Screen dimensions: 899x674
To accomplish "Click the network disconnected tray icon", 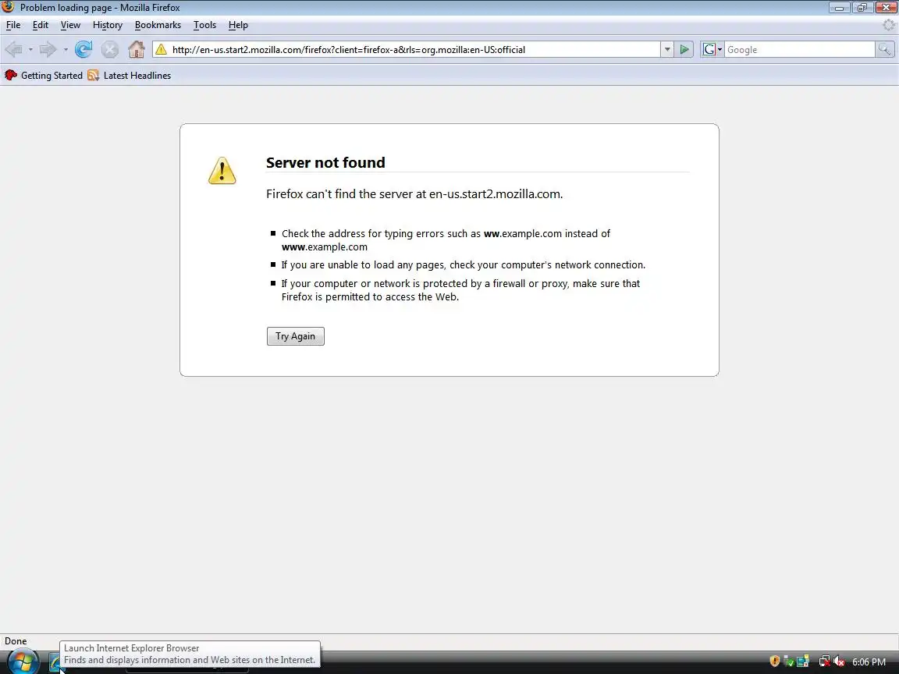I will click(824, 662).
